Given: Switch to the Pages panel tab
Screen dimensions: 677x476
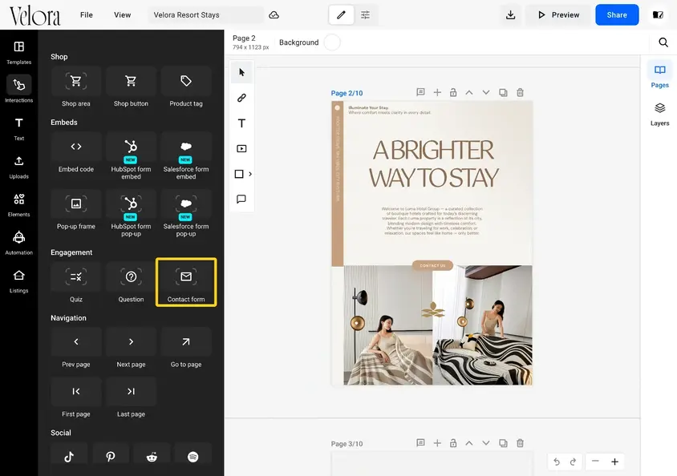Looking at the screenshot, I should pyautogui.click(x=659, y=76).
